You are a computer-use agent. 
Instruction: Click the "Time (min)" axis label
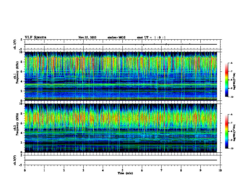[x=125, y=173]
